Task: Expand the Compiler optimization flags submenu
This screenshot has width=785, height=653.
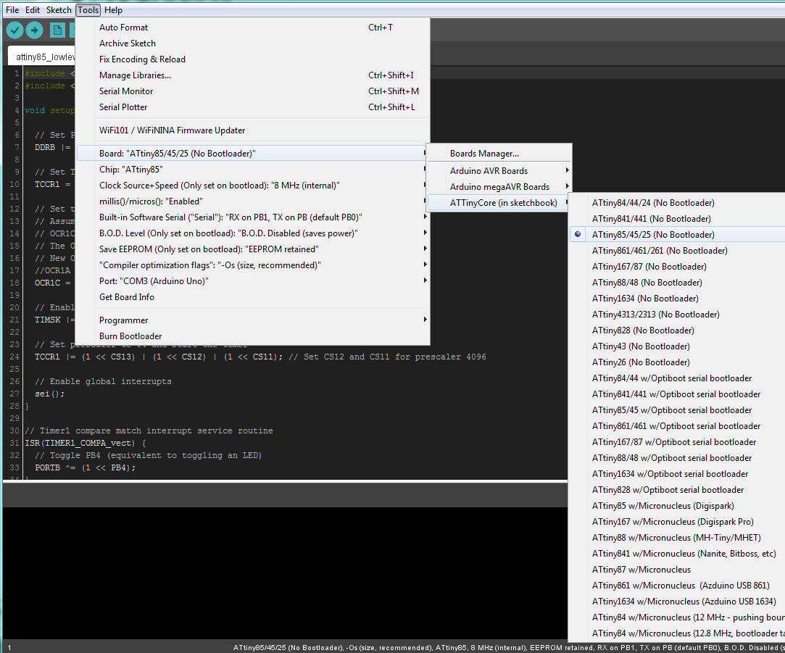Action: 253,265
